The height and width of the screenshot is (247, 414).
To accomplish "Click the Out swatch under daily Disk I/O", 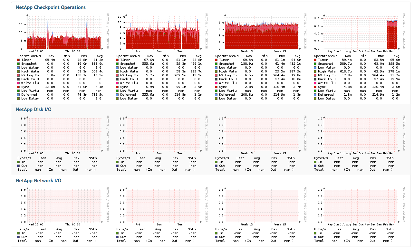I will [x=19, y=166].
